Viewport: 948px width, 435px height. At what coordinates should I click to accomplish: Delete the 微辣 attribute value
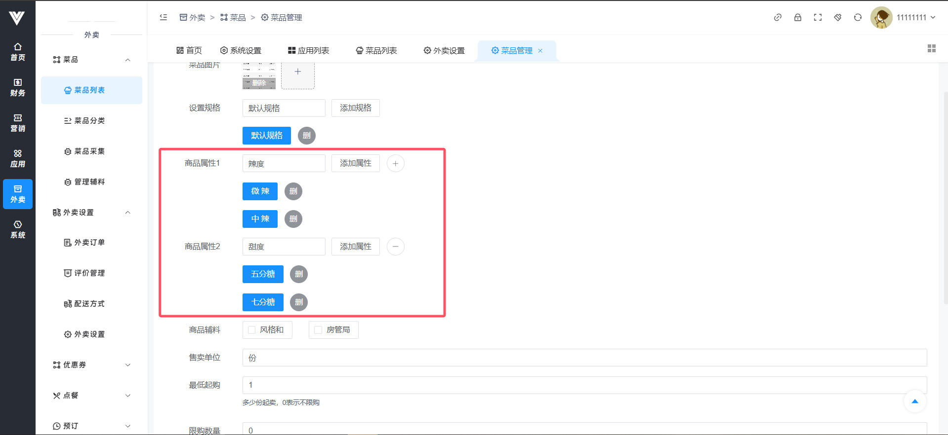click(293, 191)
